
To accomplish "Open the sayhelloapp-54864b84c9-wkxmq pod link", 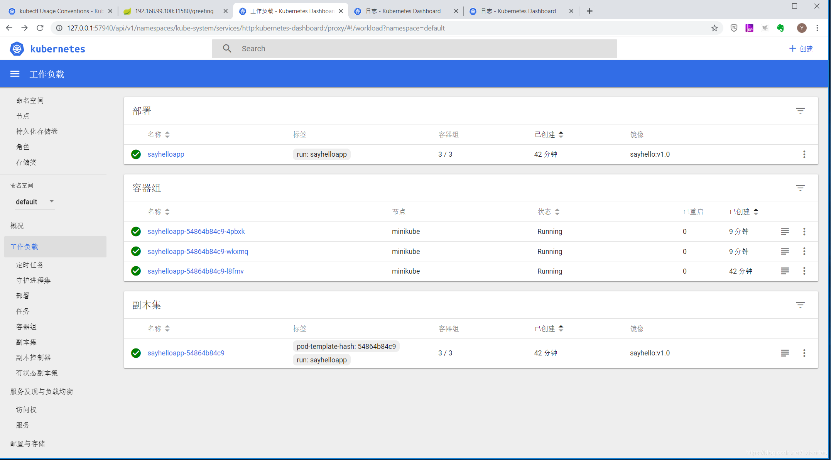I will [x=198, y=252].
